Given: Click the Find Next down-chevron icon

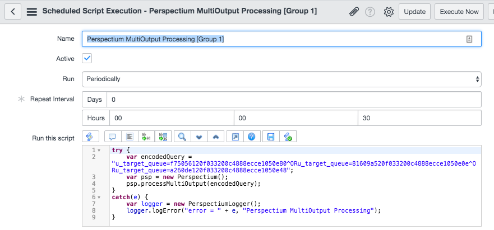Looking at the screenshot, I should click(x=199, y=137).
